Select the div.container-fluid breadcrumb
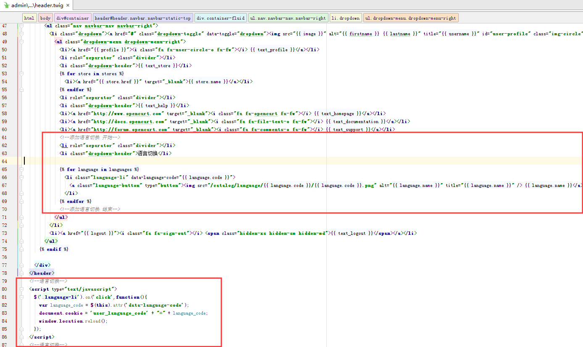The width and height of the screenshot is (583, 347). click(221, 18)
